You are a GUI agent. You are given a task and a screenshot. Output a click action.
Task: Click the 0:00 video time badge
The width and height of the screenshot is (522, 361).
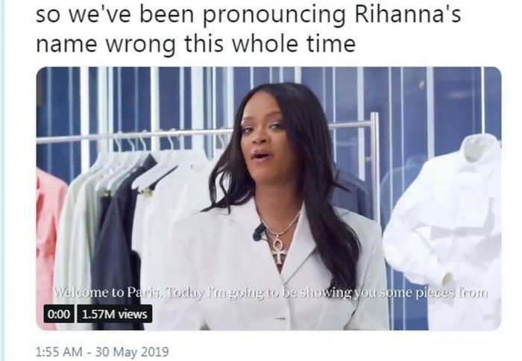pyautogui.click(x=59, y=314)
